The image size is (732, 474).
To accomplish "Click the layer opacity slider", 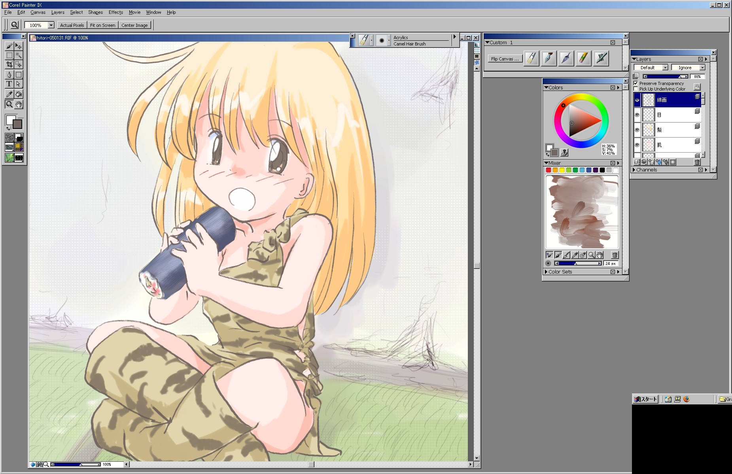I will (666, 77).
